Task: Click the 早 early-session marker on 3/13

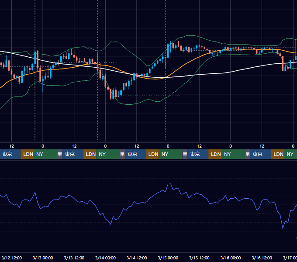Action: [x=60, y=154]
